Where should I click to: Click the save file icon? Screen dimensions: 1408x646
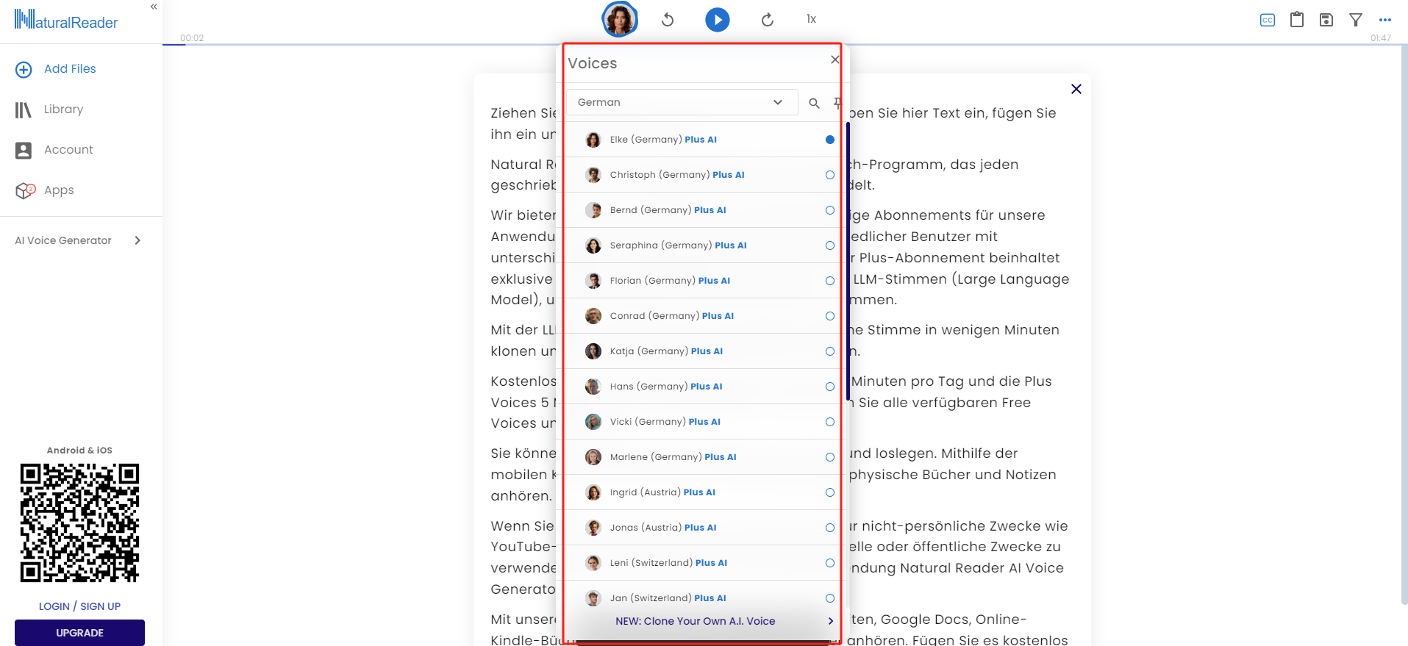(x=1326, y=20)
